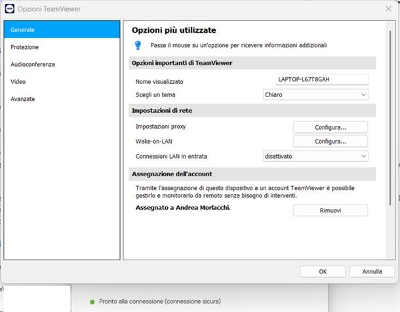Click 'Assegnato a Andrea Morlacchi.' text
Image resolution: width=400 pixels, height=312 pixels.
(x=183, y=208)
